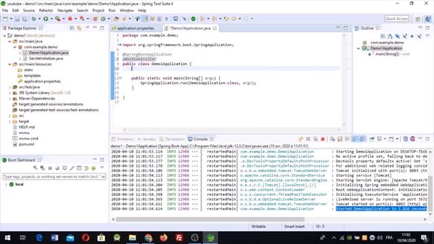This screenshot has width=434, height=244.
Task: Click Collapse All icon in Package Explorer
Action: tap(72, 28)
